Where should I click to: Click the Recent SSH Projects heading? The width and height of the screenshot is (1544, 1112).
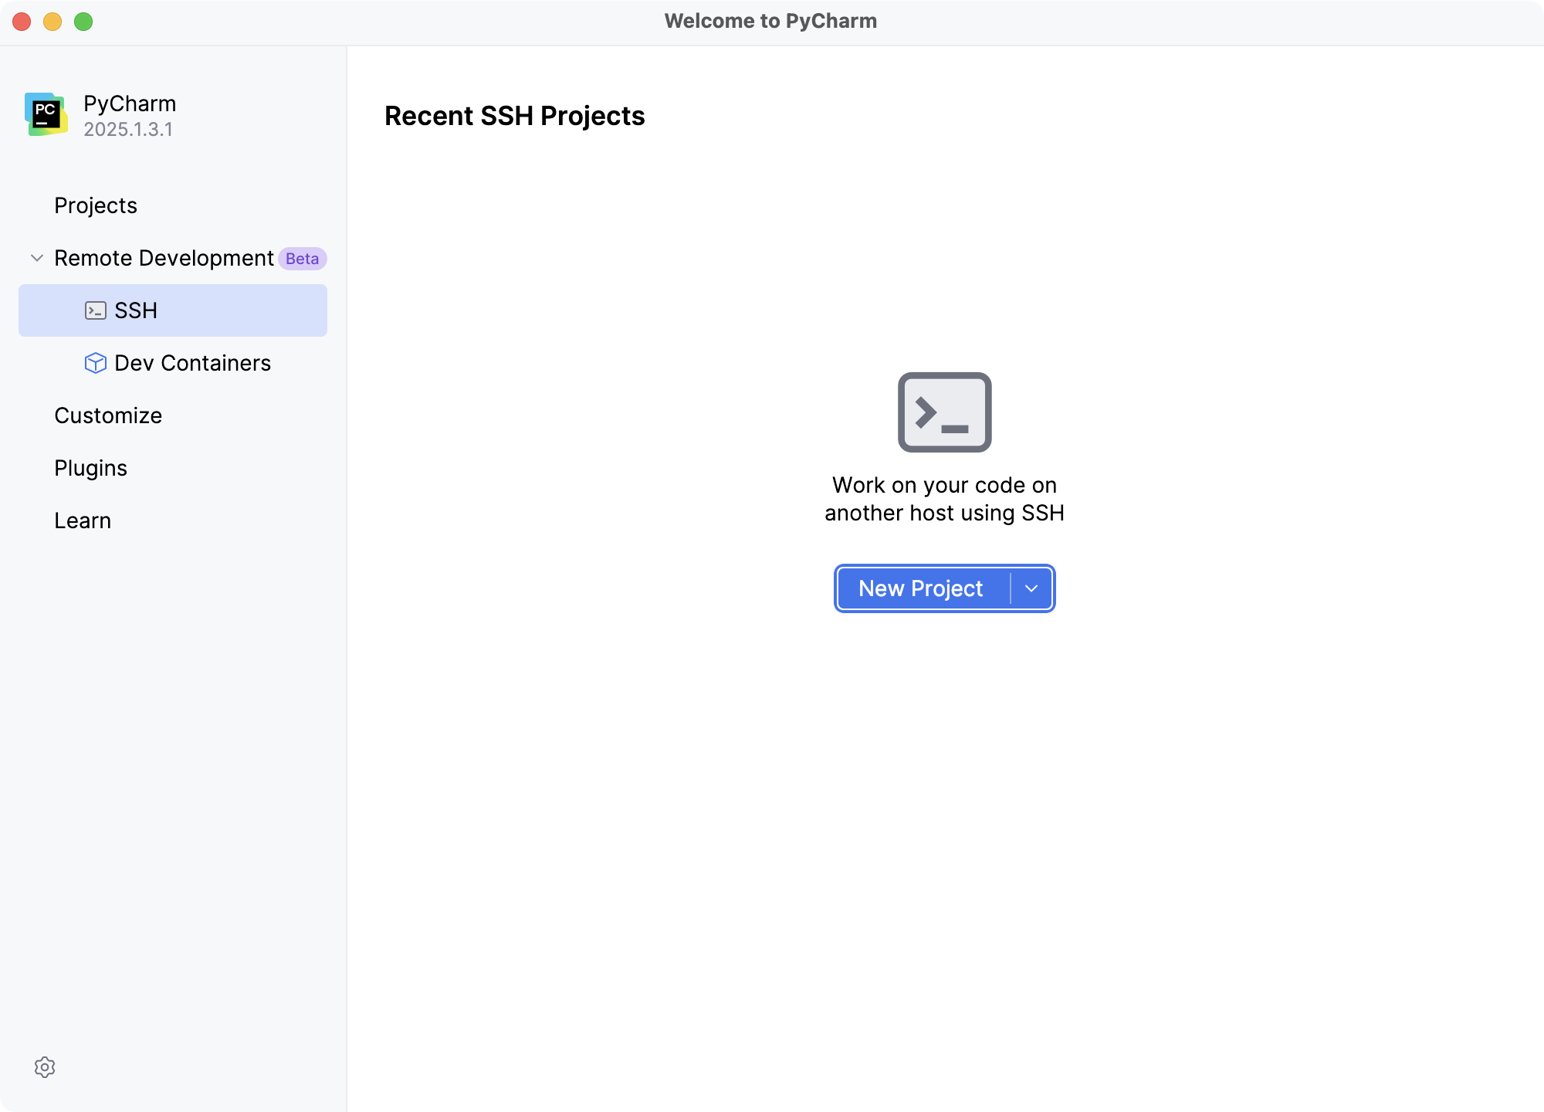(515, 116)
